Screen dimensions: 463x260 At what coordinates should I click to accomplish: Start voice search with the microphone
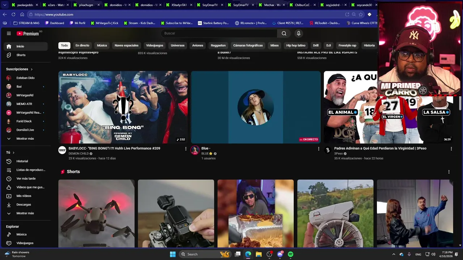click(x=298, y=33)
